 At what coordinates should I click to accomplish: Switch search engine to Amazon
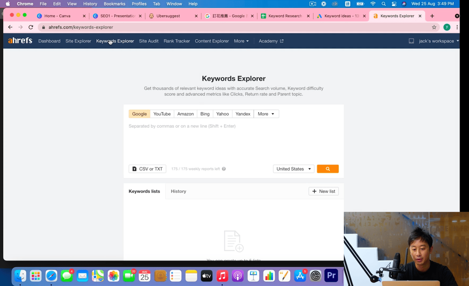(x=185, y=114)
